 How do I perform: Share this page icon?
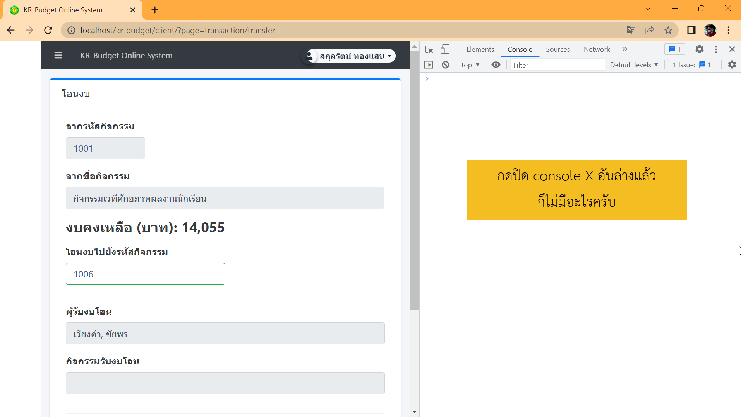tap(650, 30)
